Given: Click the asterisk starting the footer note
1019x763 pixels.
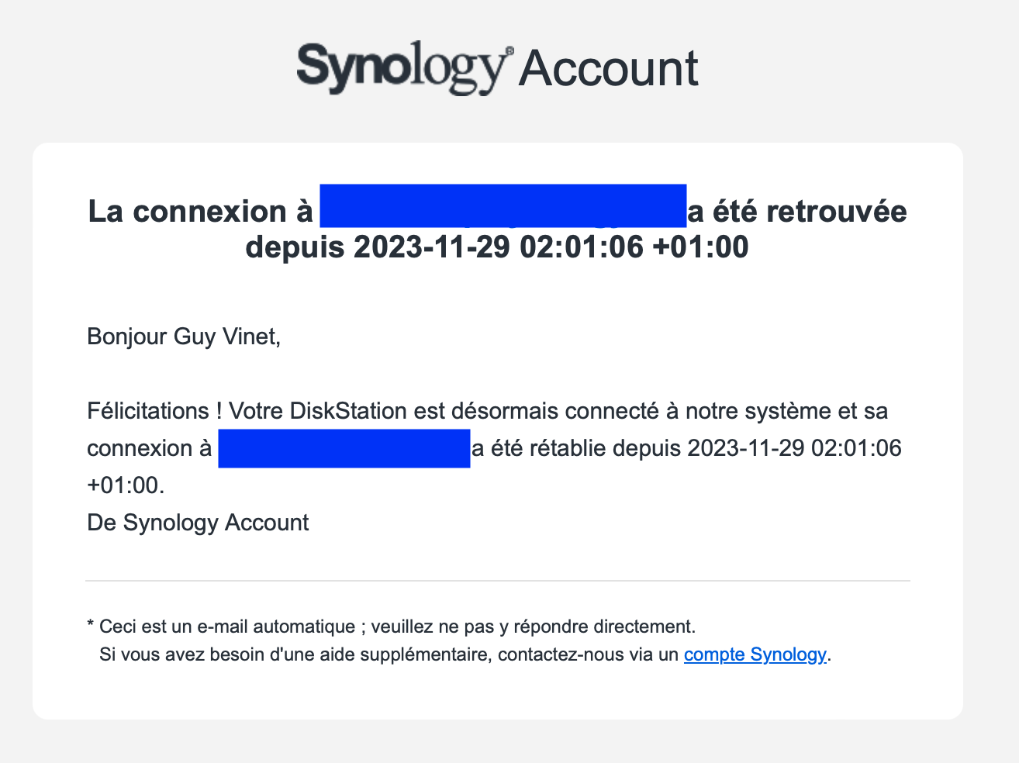Looking at the screenshot, I should coord(91,627).
